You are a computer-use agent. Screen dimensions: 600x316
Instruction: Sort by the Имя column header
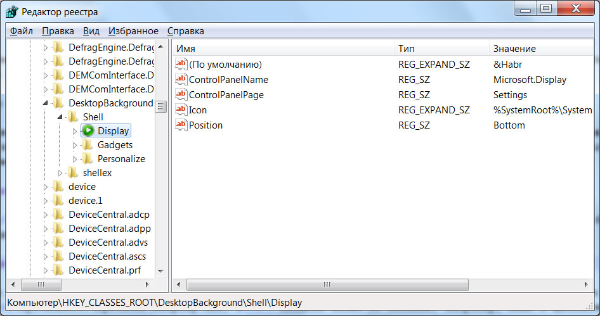[x=283, y=49]
